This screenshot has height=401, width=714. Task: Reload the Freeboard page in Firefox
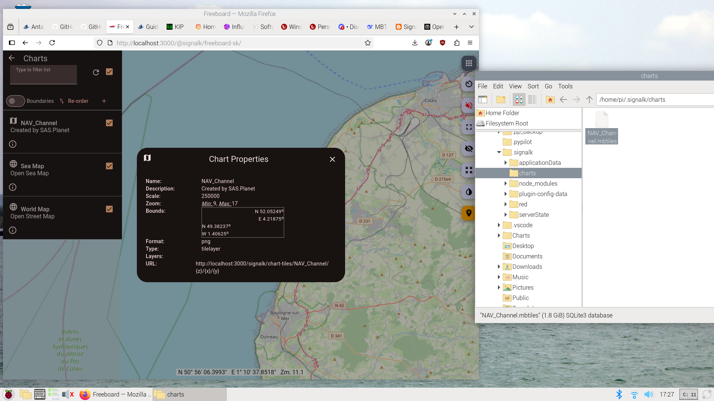[52, 43]
